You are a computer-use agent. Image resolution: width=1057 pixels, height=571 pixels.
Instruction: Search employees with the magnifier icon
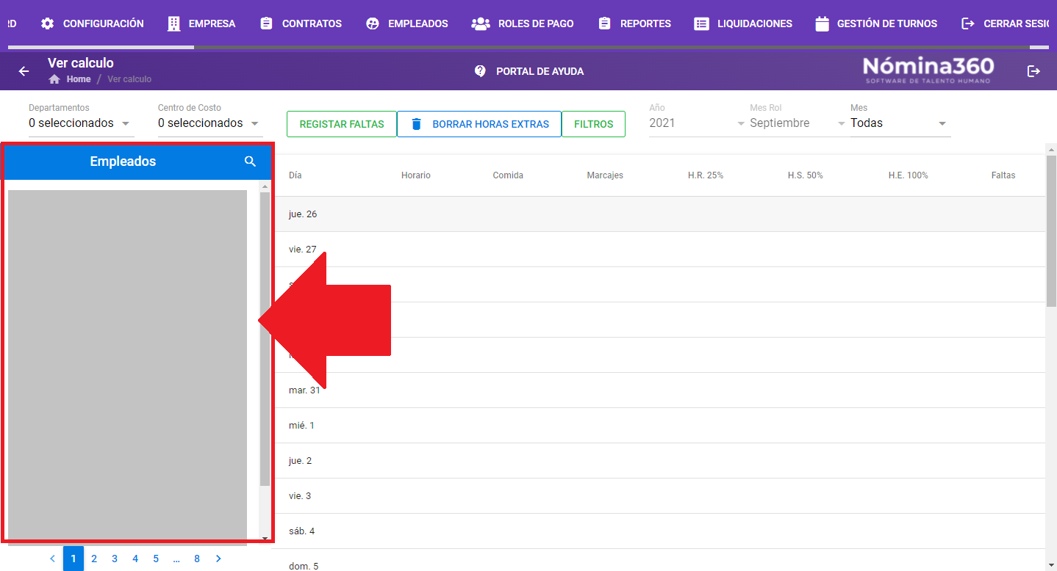pos(251,161)
